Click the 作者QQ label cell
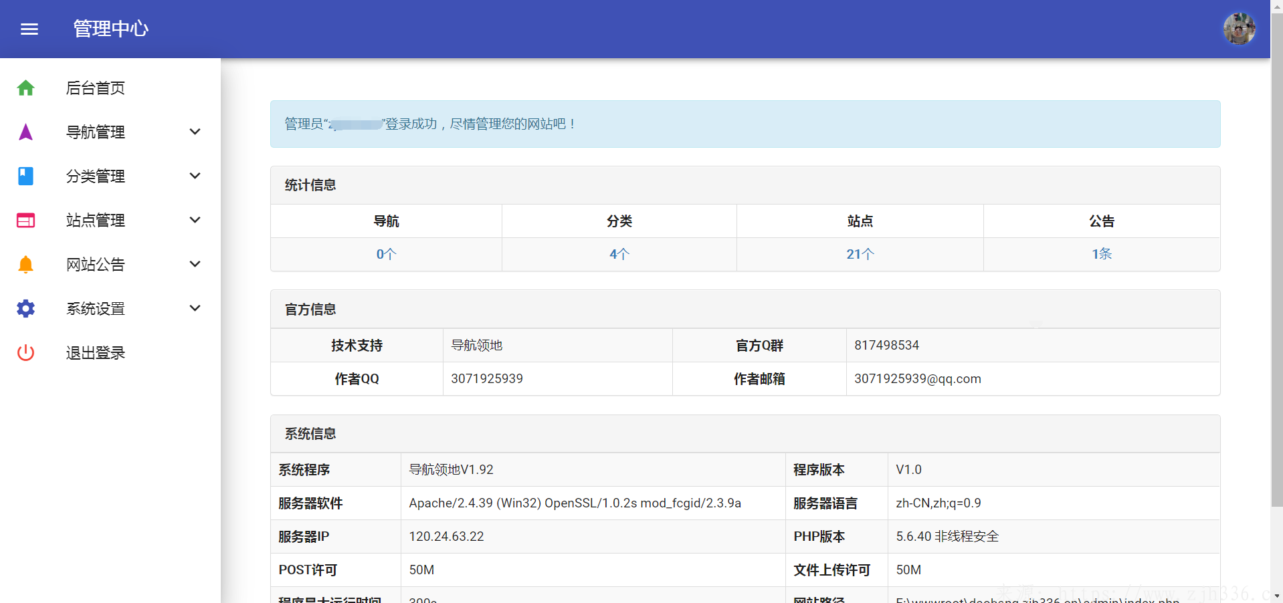 tap(357, 379)
